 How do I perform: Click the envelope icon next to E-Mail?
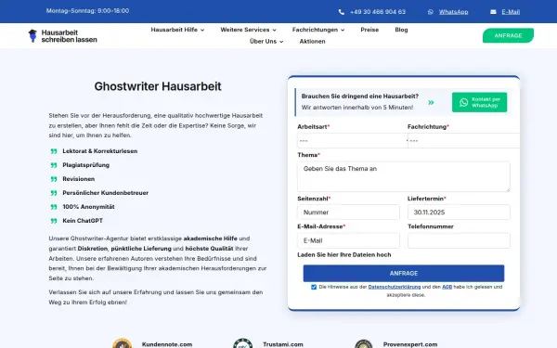[x=493, y=12]
